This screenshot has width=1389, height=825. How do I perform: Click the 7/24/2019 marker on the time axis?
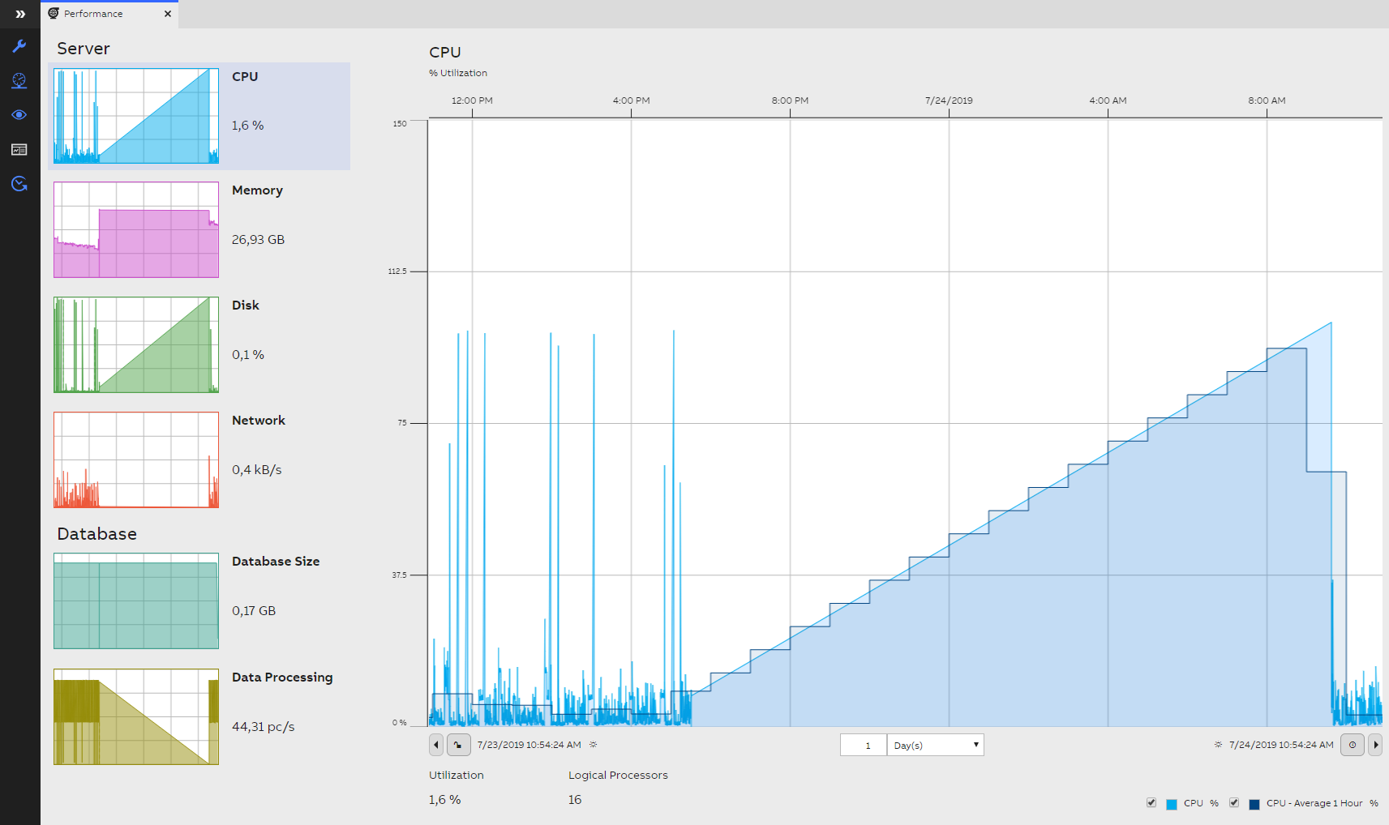pos(949,100)
